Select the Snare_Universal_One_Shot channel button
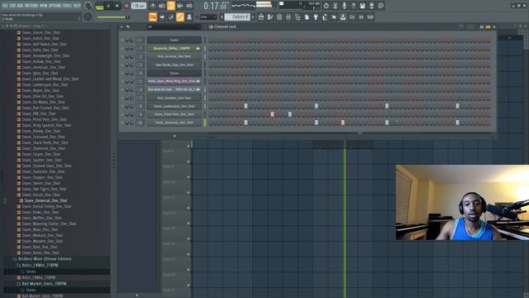529x298 pixels. coord(174,123)
